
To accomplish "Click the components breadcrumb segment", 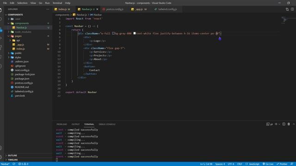I will (62, 15).
